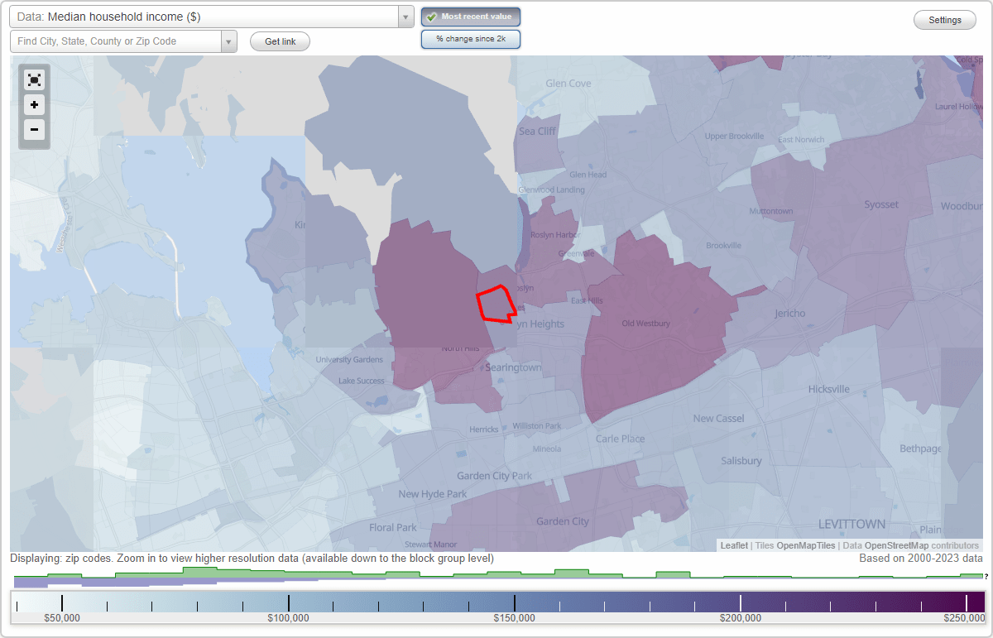
Task: Toggle the Most recent value display
Action: pyautogui.click(x=471, y=16)
